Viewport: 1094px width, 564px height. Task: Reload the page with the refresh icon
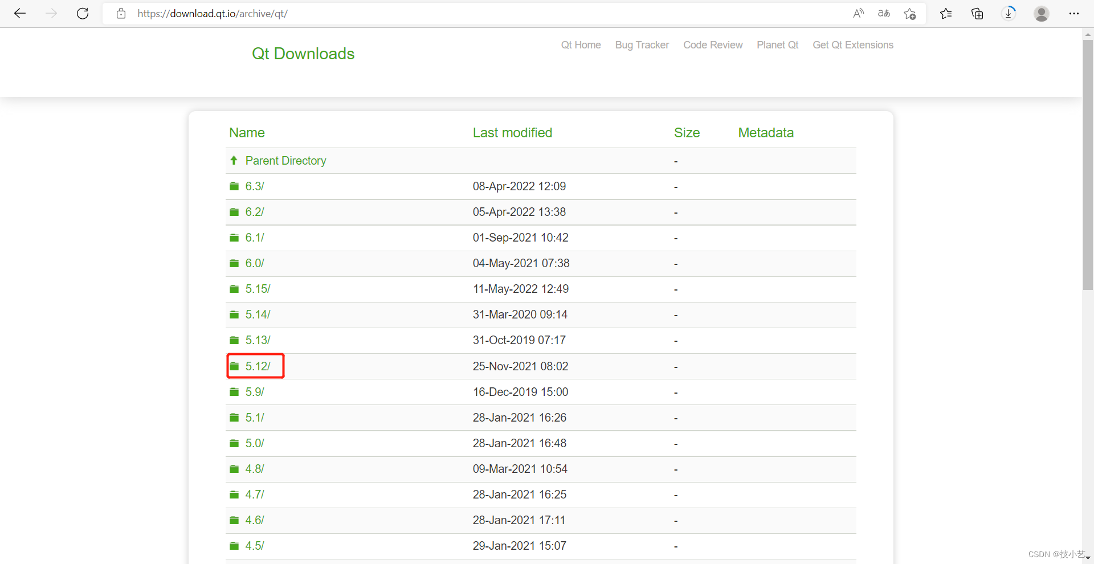83,14
